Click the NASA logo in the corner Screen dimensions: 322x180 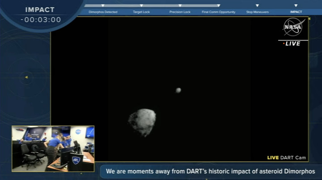[x=293, y=27]
